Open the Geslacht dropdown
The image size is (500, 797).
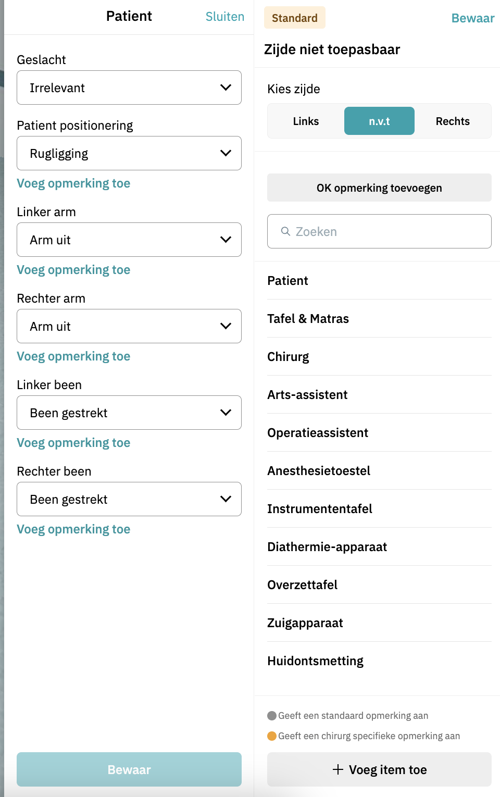(129, 88)
